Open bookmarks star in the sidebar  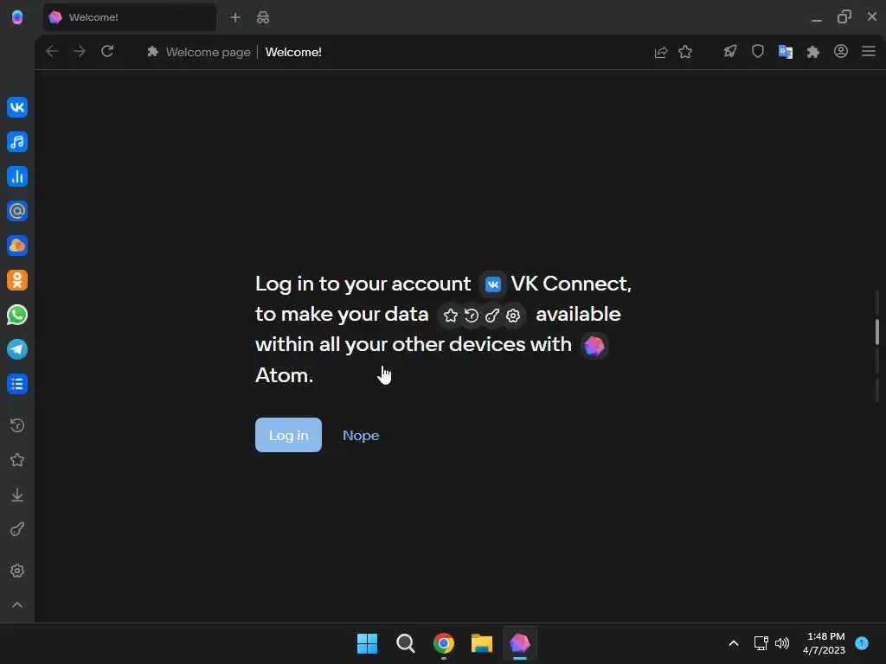pyautogui.click(x=17, y=460)
